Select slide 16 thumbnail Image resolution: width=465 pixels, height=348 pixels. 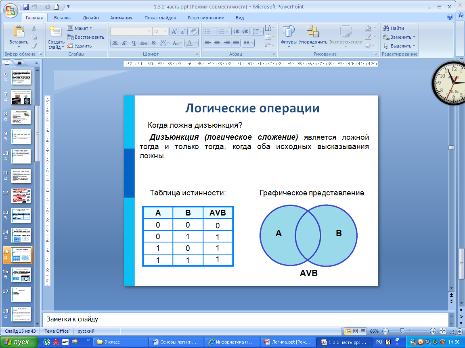tap(21, 275)
